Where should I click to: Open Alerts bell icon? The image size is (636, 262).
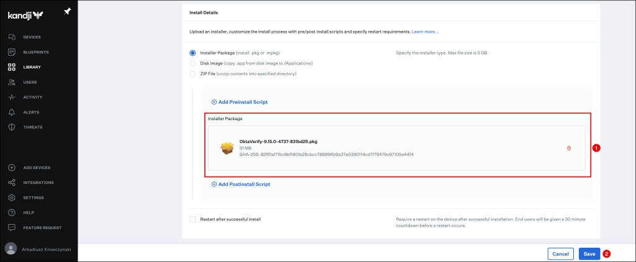(x=11, y=112)
